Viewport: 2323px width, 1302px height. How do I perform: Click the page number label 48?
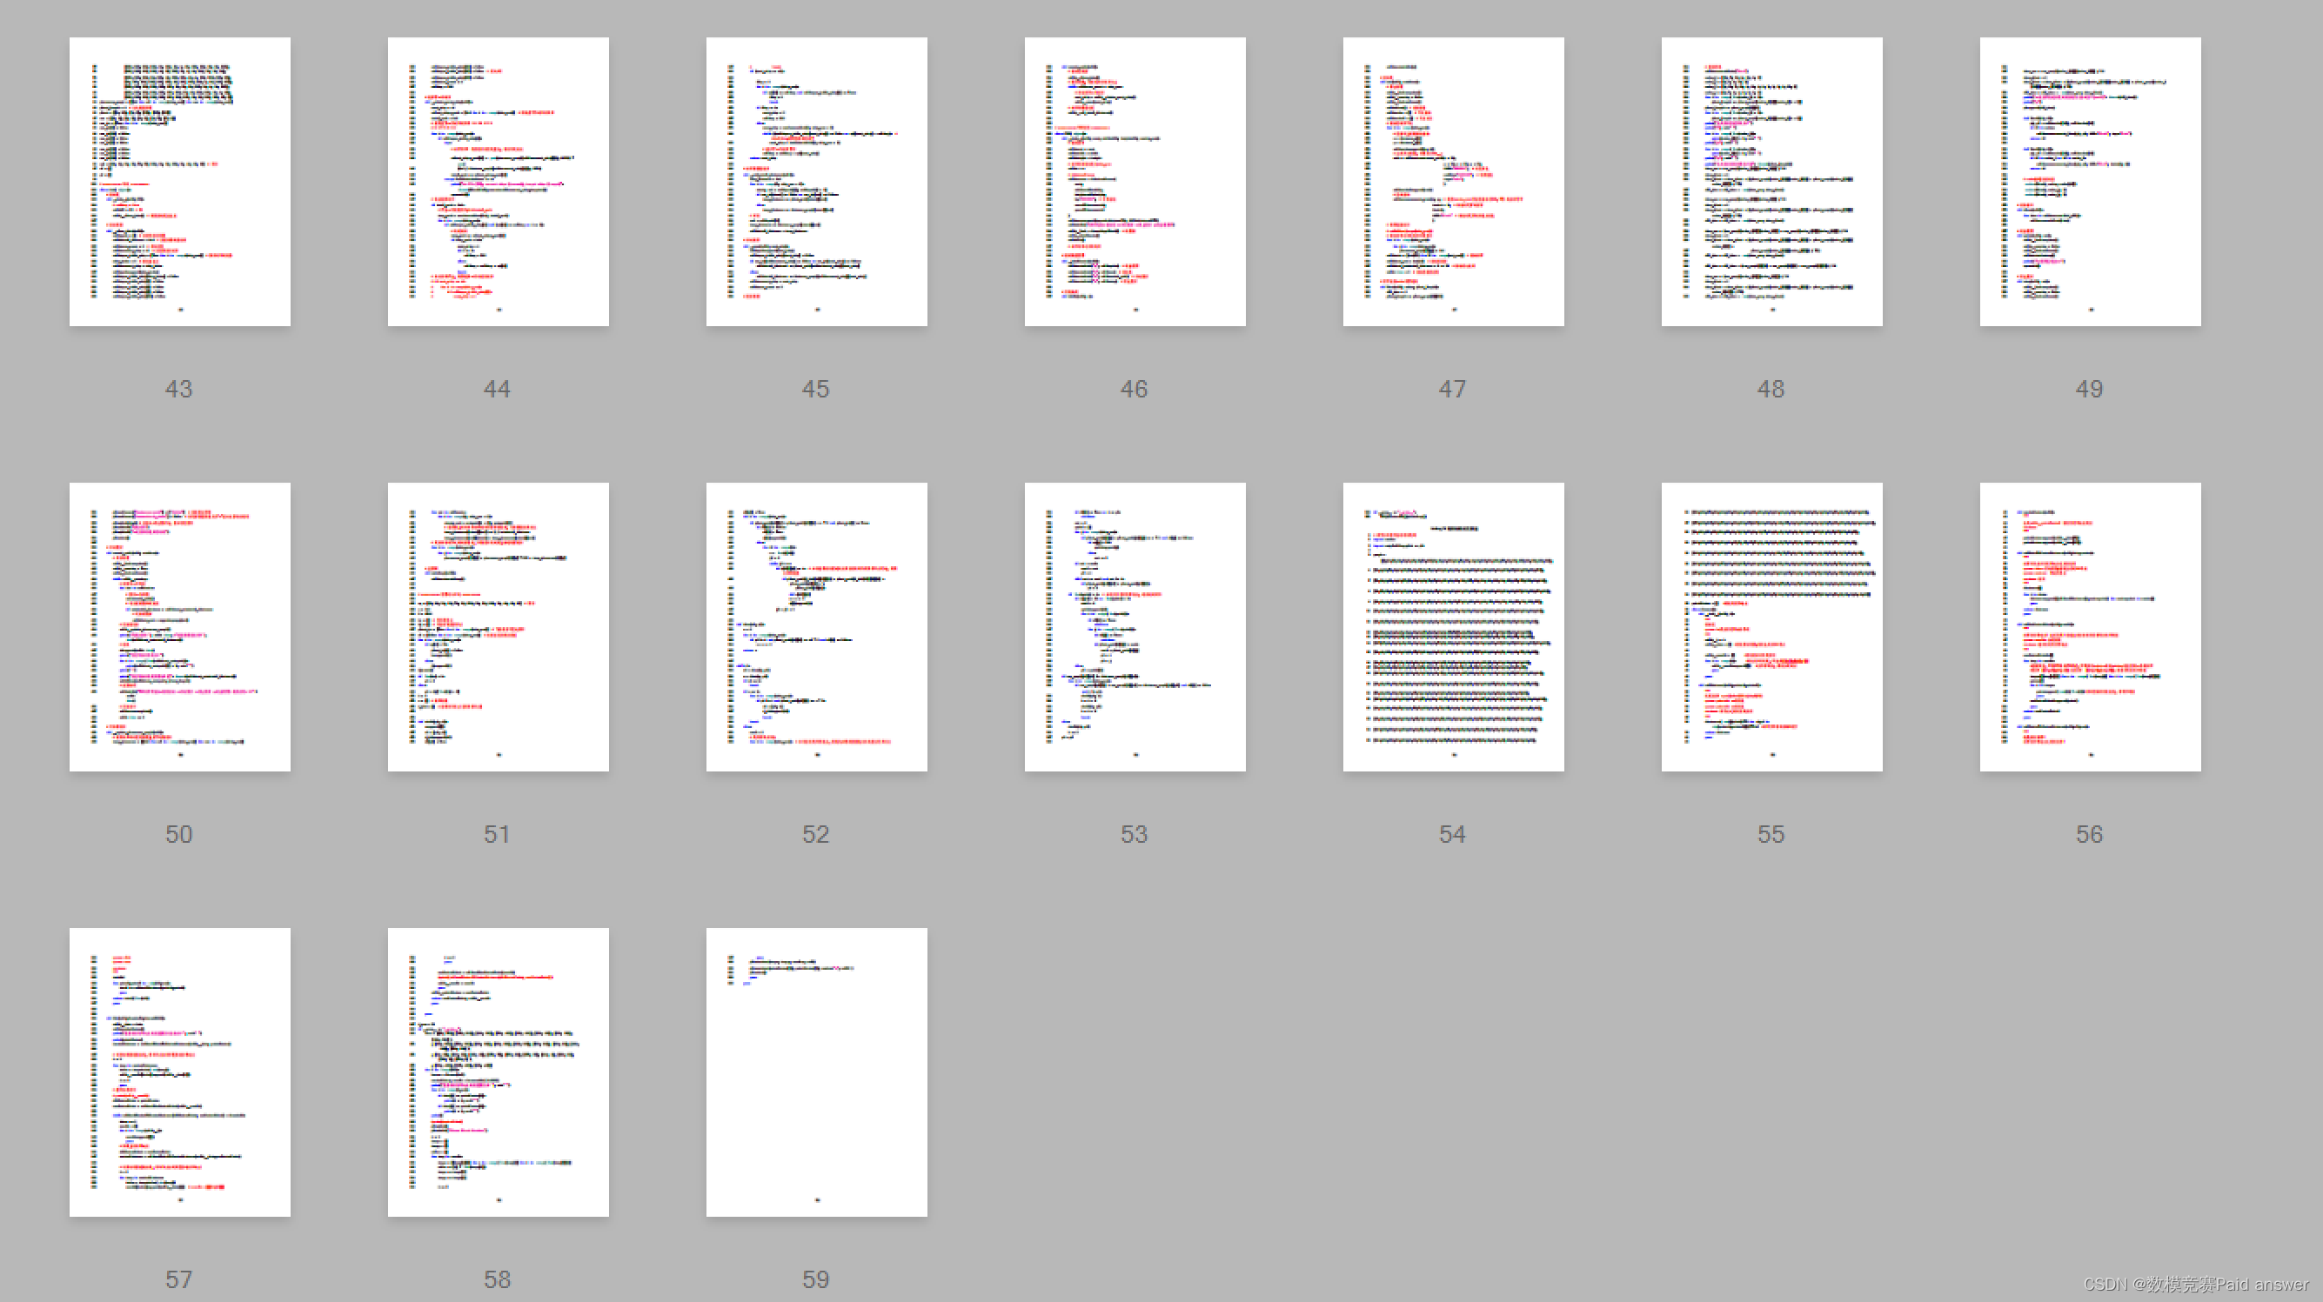tap(1771, 389)
